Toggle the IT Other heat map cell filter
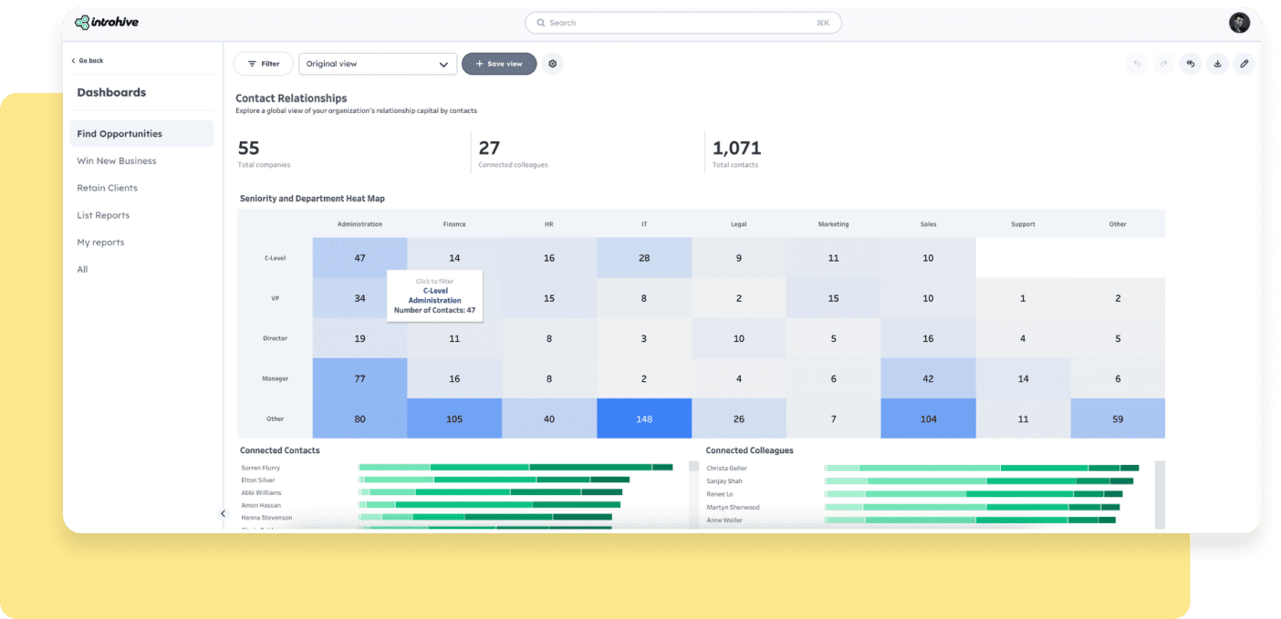 pyautogui.click(x=644, y=418)
